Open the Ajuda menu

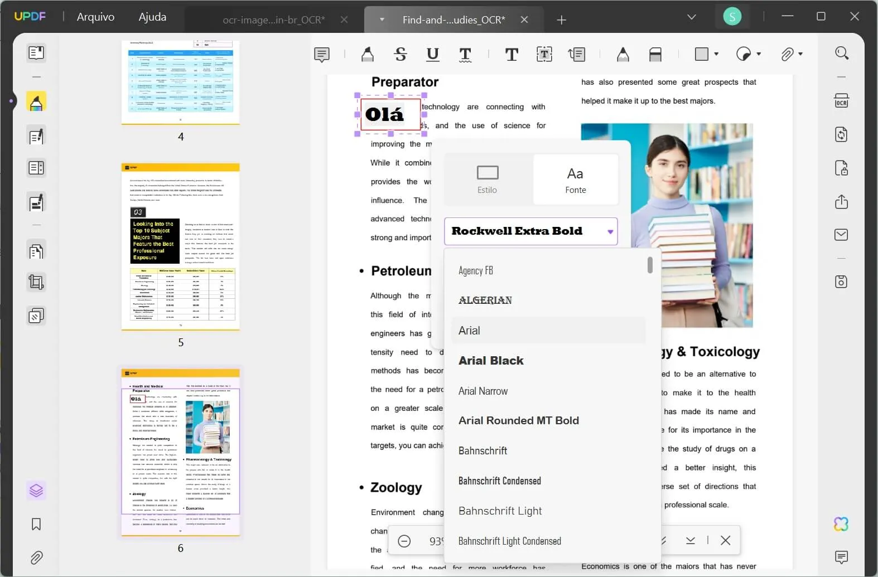coord(152,17)
